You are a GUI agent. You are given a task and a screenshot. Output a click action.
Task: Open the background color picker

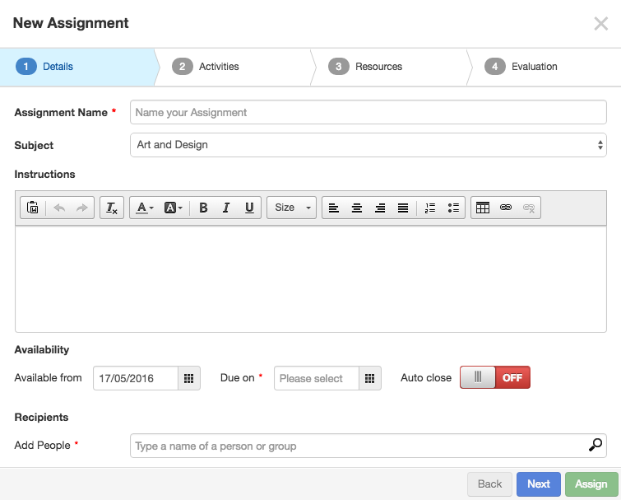click(173, 208)
